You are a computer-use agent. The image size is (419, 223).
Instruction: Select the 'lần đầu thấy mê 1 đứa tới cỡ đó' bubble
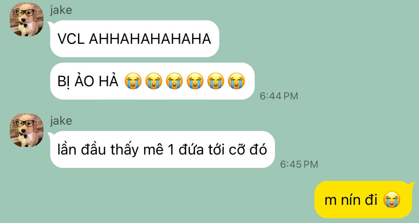[x=162, y=150]
